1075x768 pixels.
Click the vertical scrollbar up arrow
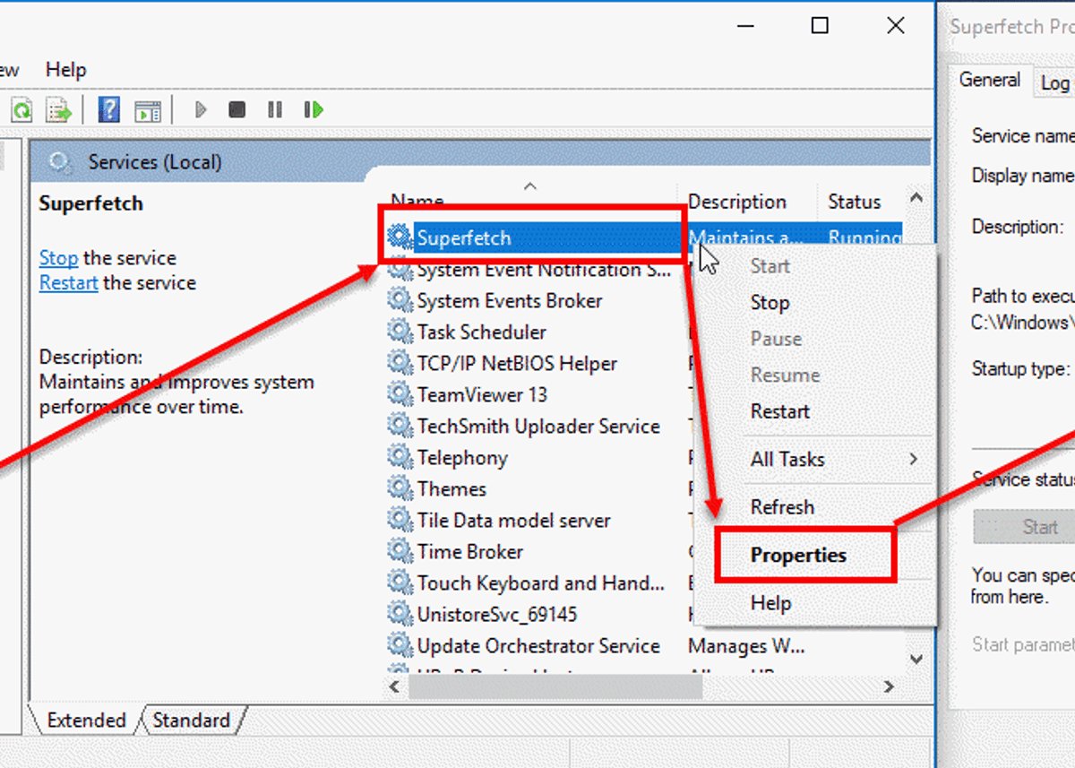click(916, 197)
